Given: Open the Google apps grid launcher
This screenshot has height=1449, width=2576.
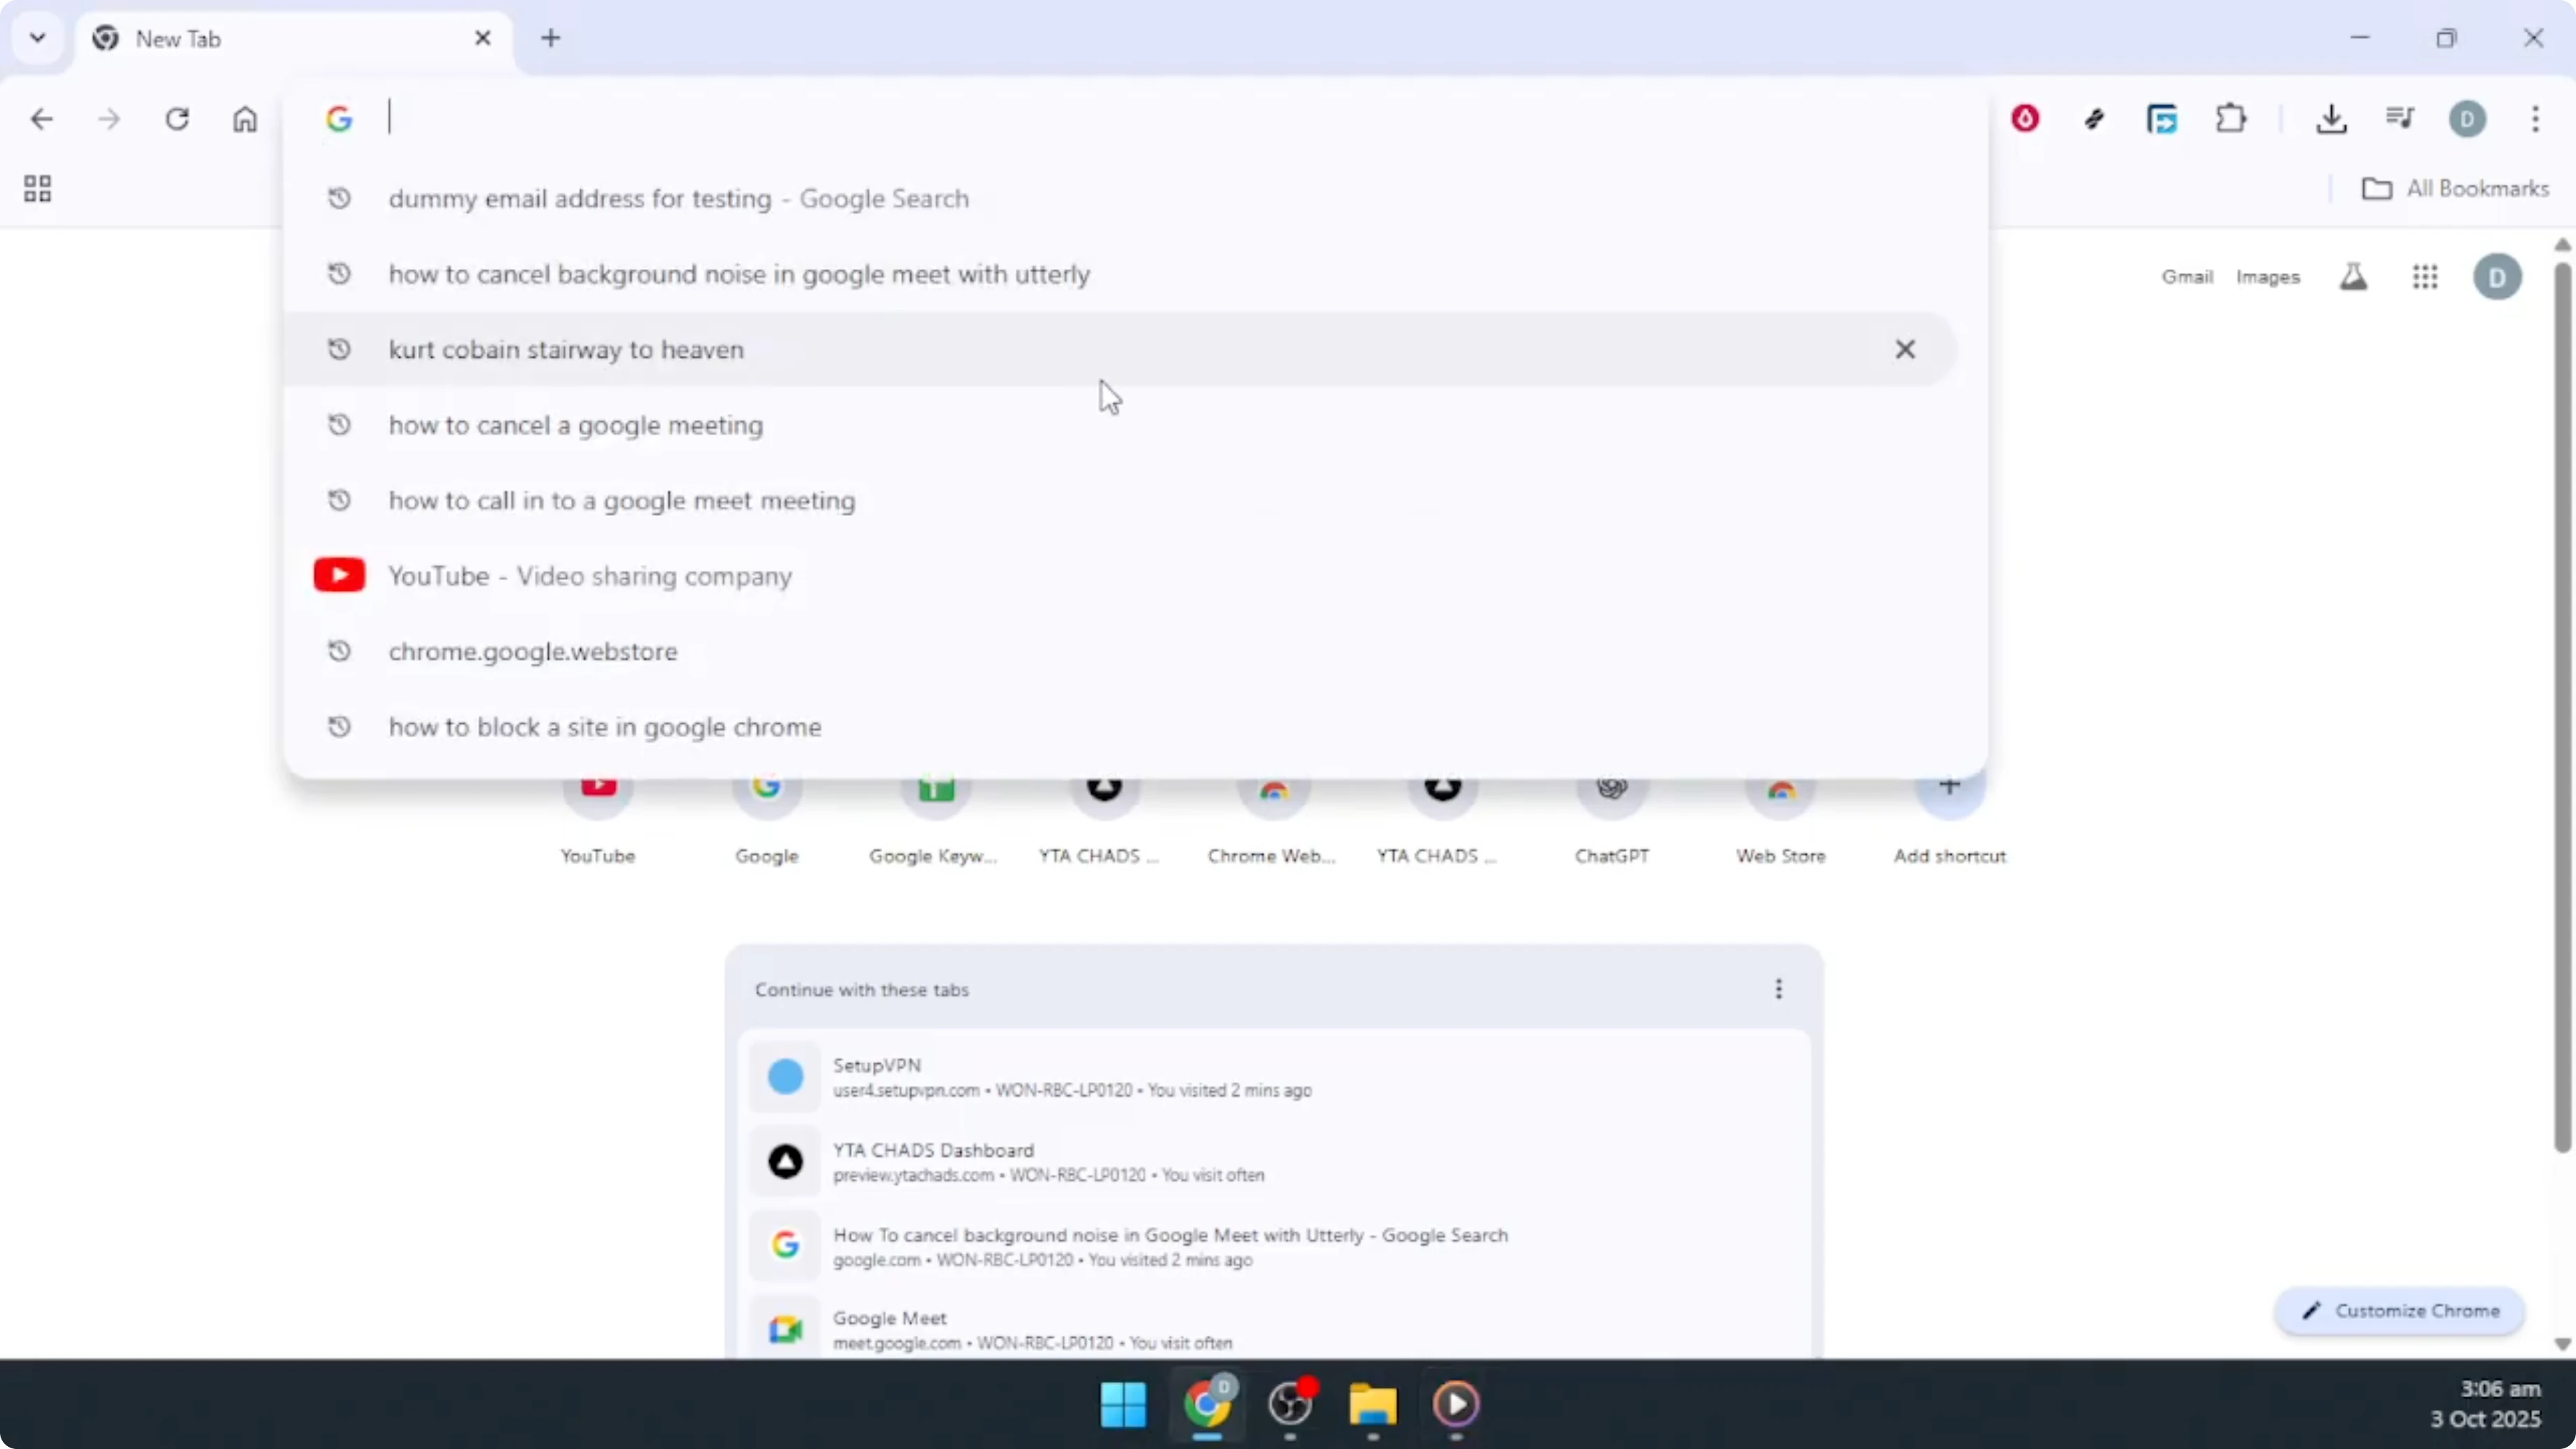Looking at the screenshot, I should pyautogui.click(x=2425, y=277).
